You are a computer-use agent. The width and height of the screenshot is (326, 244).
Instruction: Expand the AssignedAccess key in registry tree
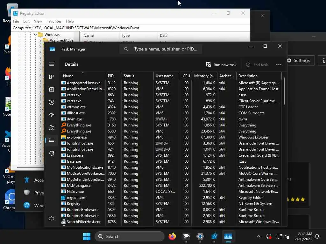click(40, 40)
